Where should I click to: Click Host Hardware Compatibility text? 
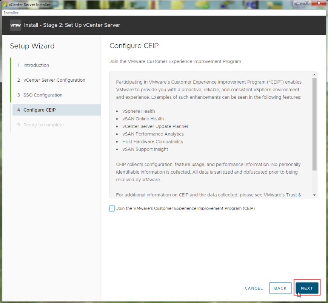click(153, 141)
